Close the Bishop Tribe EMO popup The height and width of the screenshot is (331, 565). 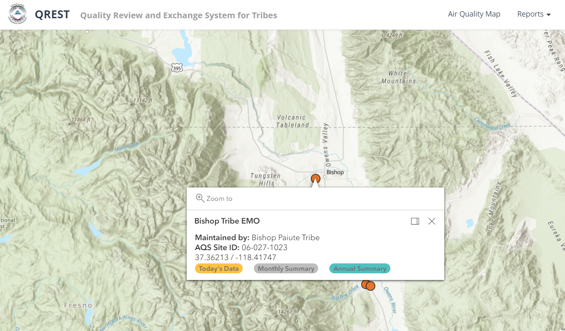(432, 221)
